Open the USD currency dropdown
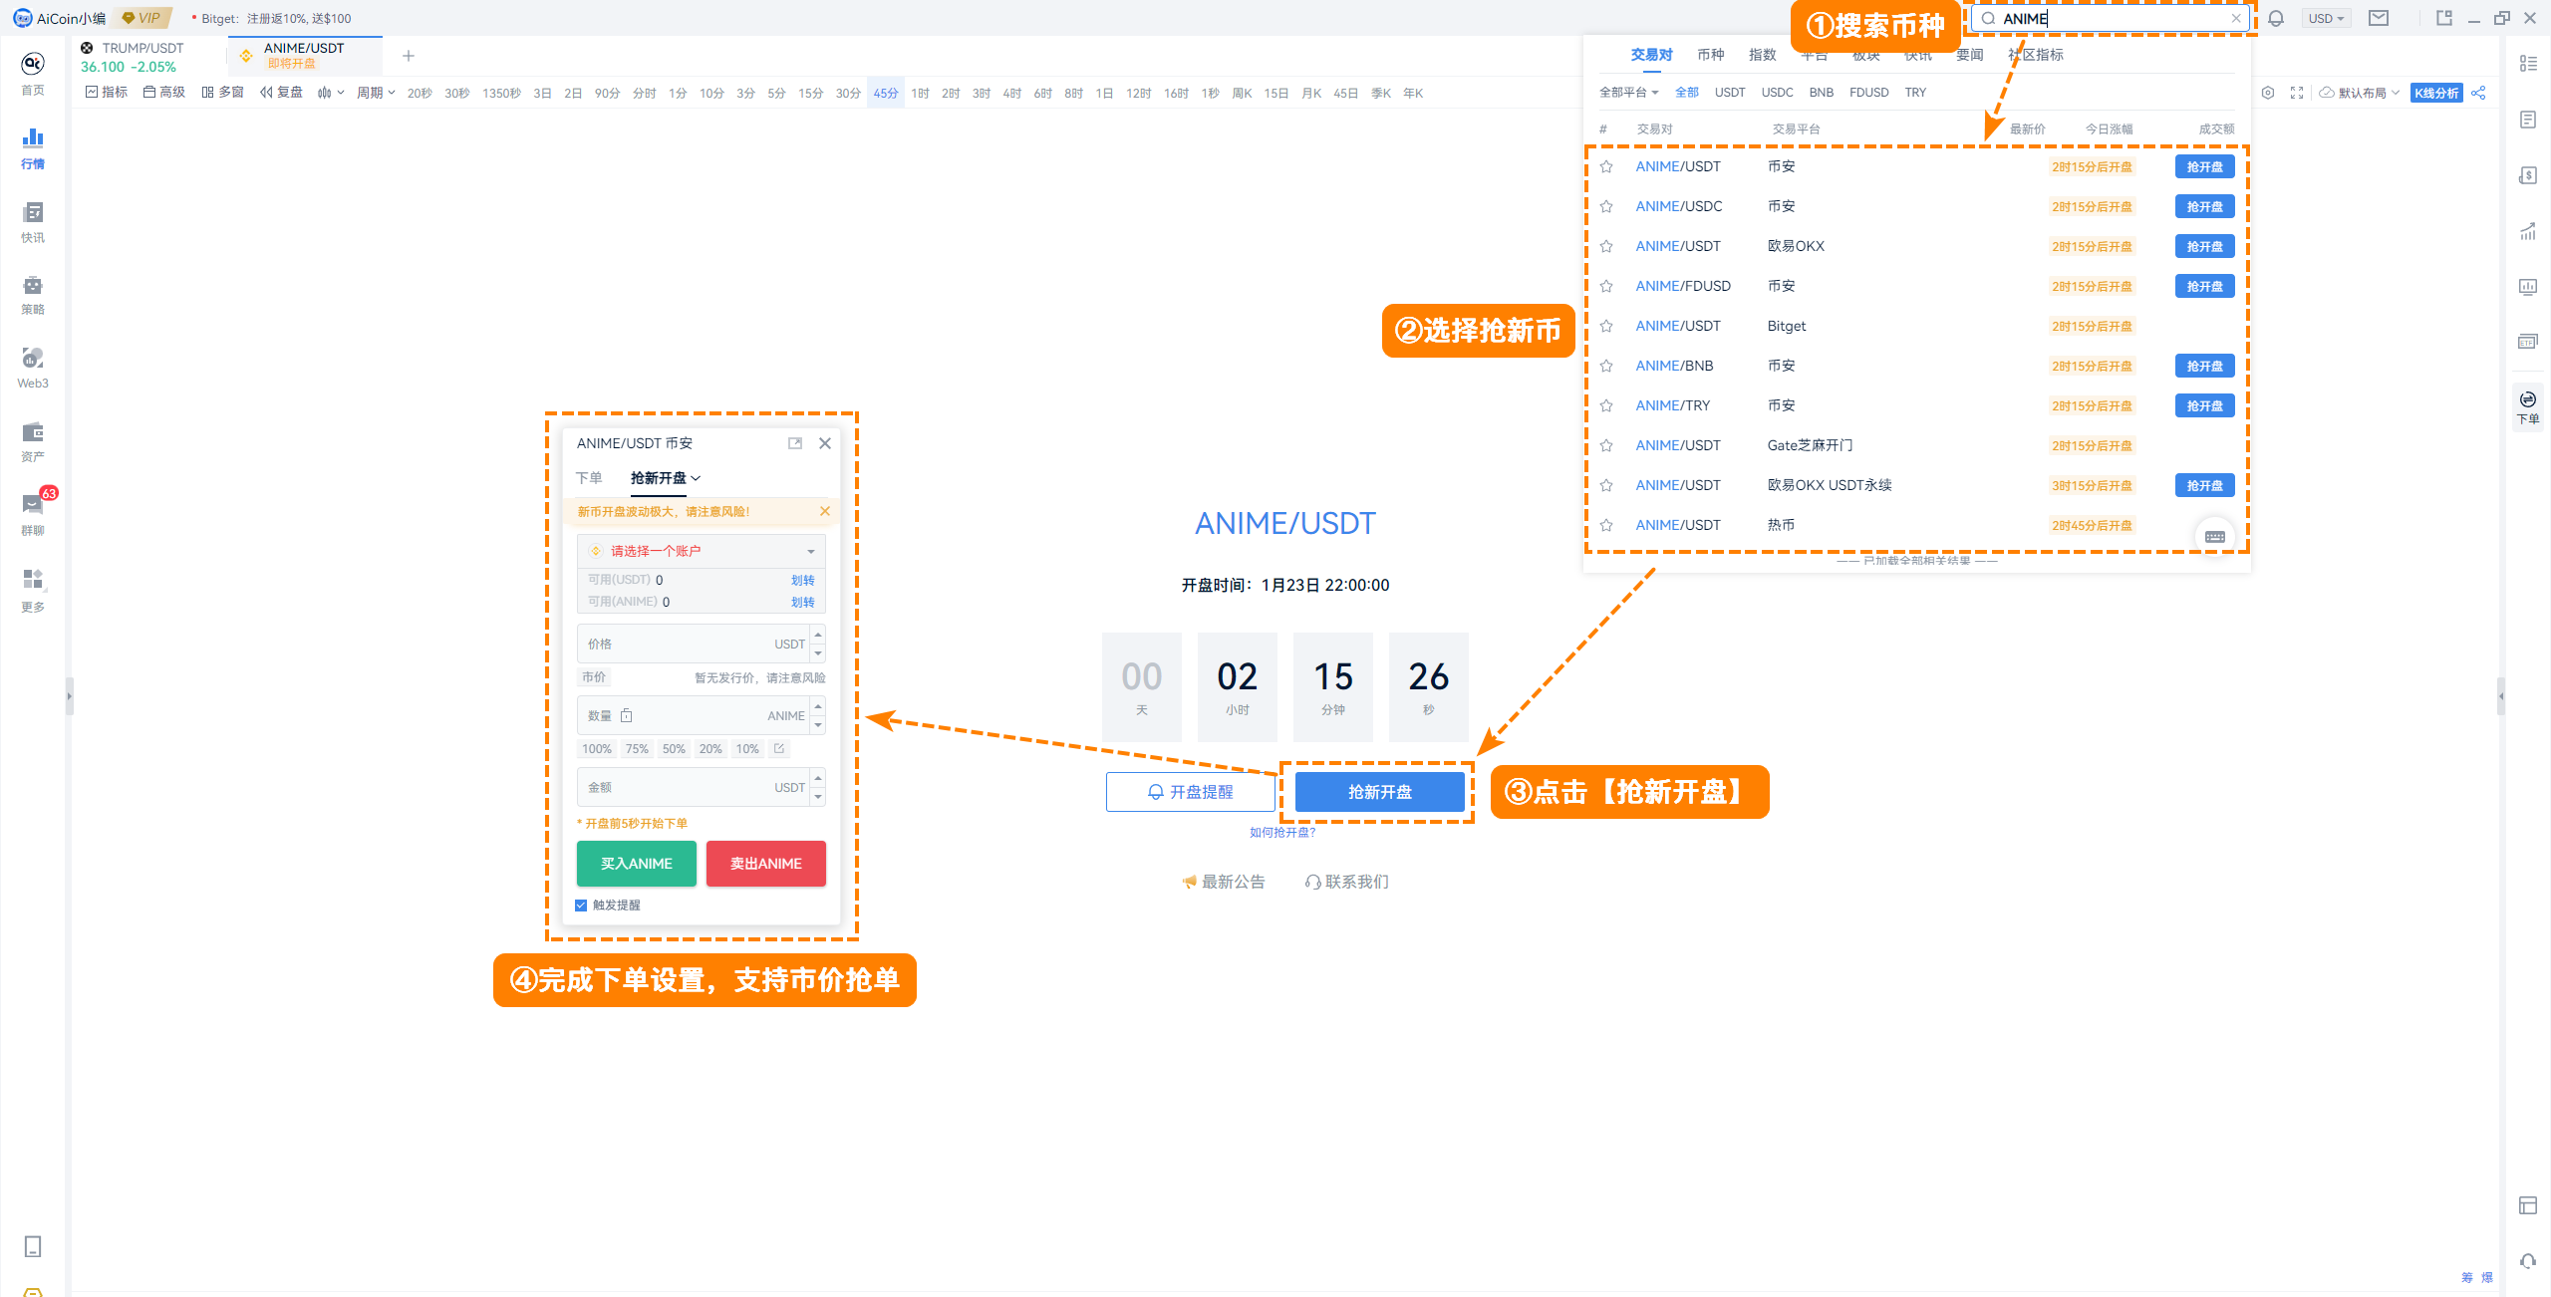The height and width of the screenshot is (1297, 2551). [2326, 18]
